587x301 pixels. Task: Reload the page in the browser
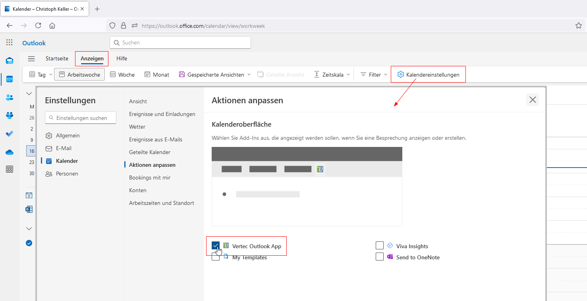click(38, 25)
